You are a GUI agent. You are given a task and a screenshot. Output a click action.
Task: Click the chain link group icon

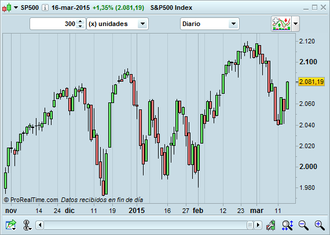coord(27,225)
